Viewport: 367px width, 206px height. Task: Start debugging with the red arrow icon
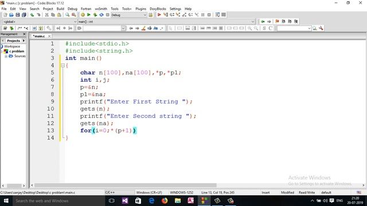(159, 15)
